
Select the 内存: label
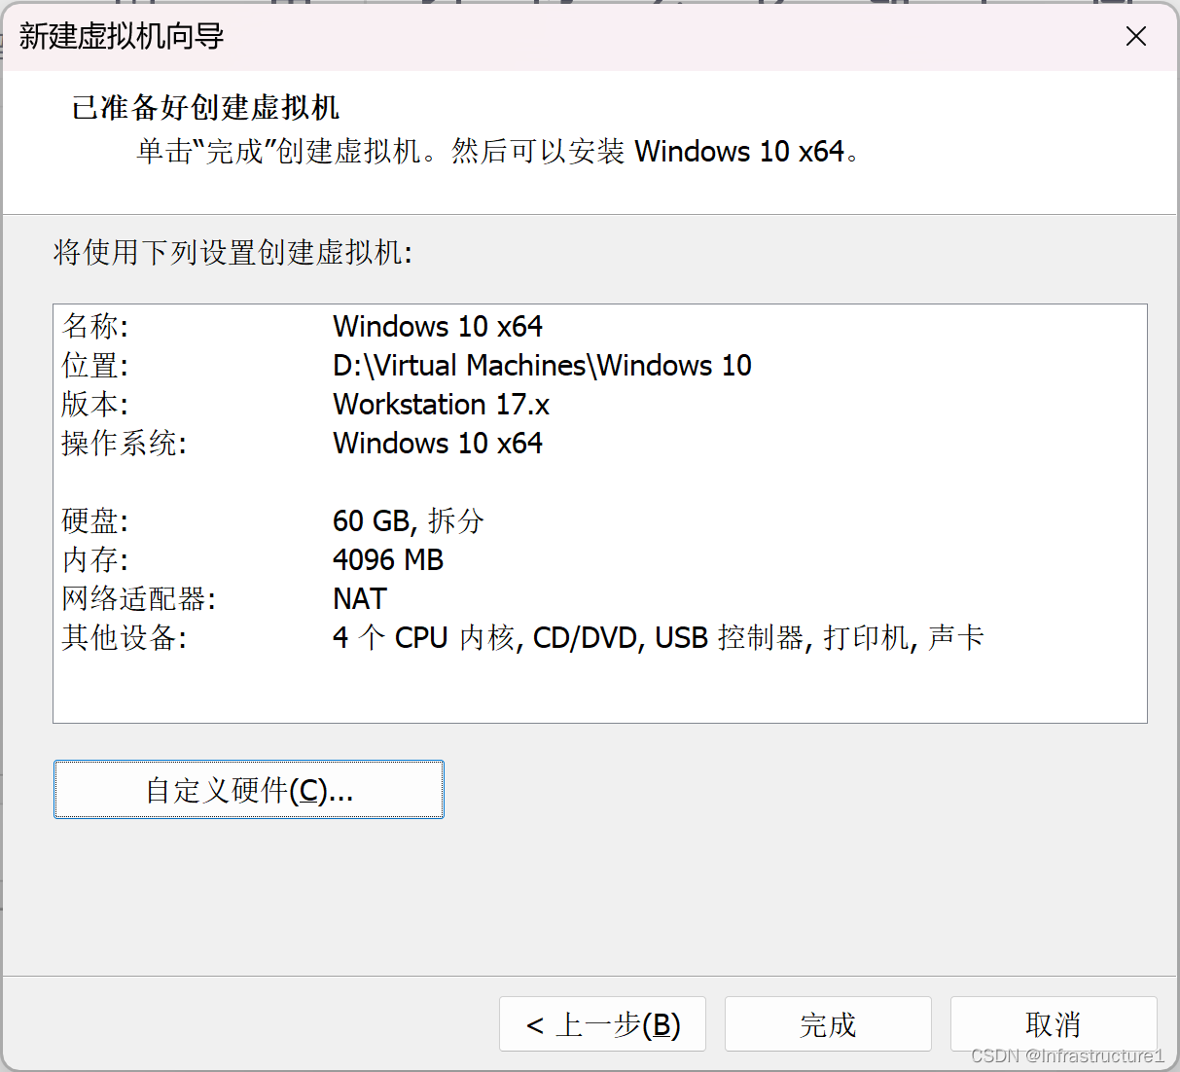pos(94,559)
